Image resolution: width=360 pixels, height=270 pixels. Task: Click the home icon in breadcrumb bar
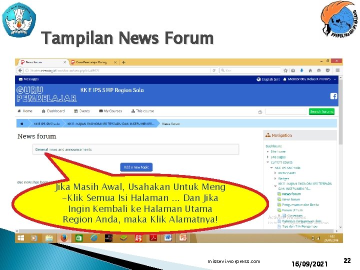coord(22,124)
